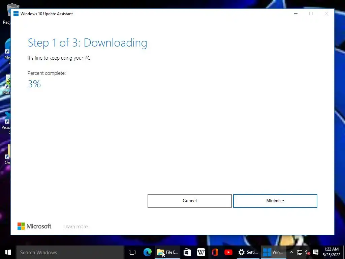Viewport: 345px width, 259px height.
Task: Open the YouTube taskbar shortcut
Action: coord(228,252)
